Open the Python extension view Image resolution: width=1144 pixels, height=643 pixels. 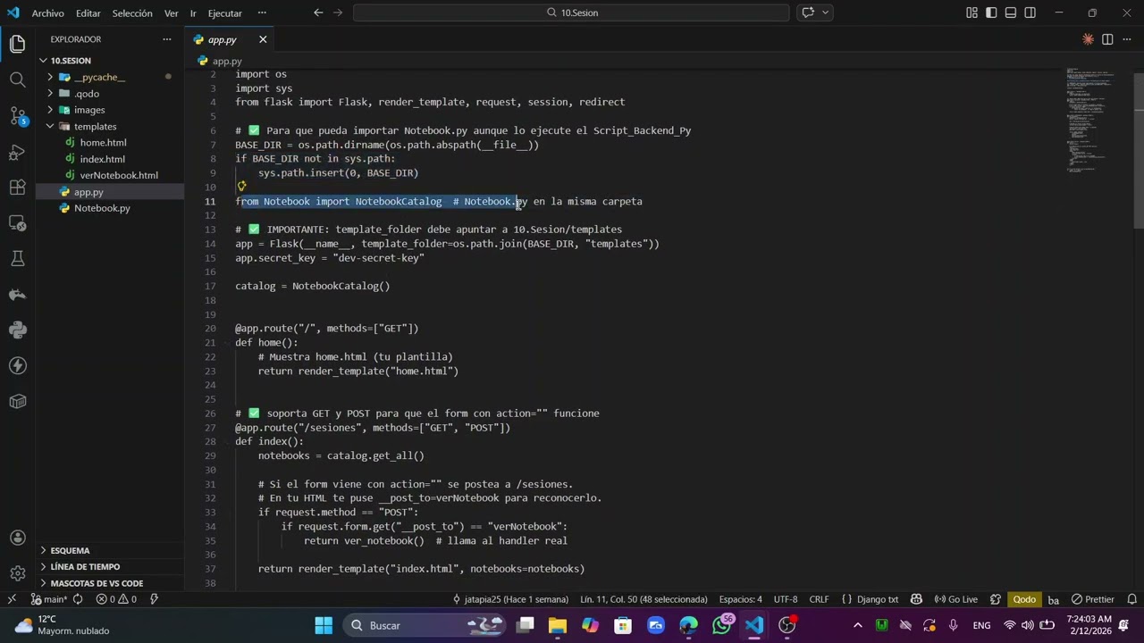coord(17,330)
